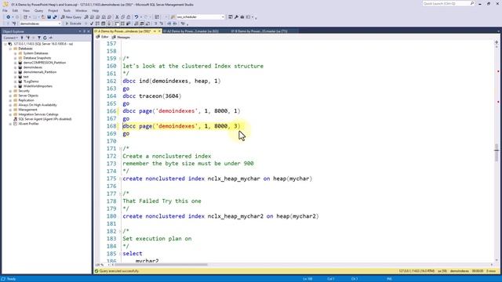Open the demoindexes database selector dropdown

click(x=60, y=23)
